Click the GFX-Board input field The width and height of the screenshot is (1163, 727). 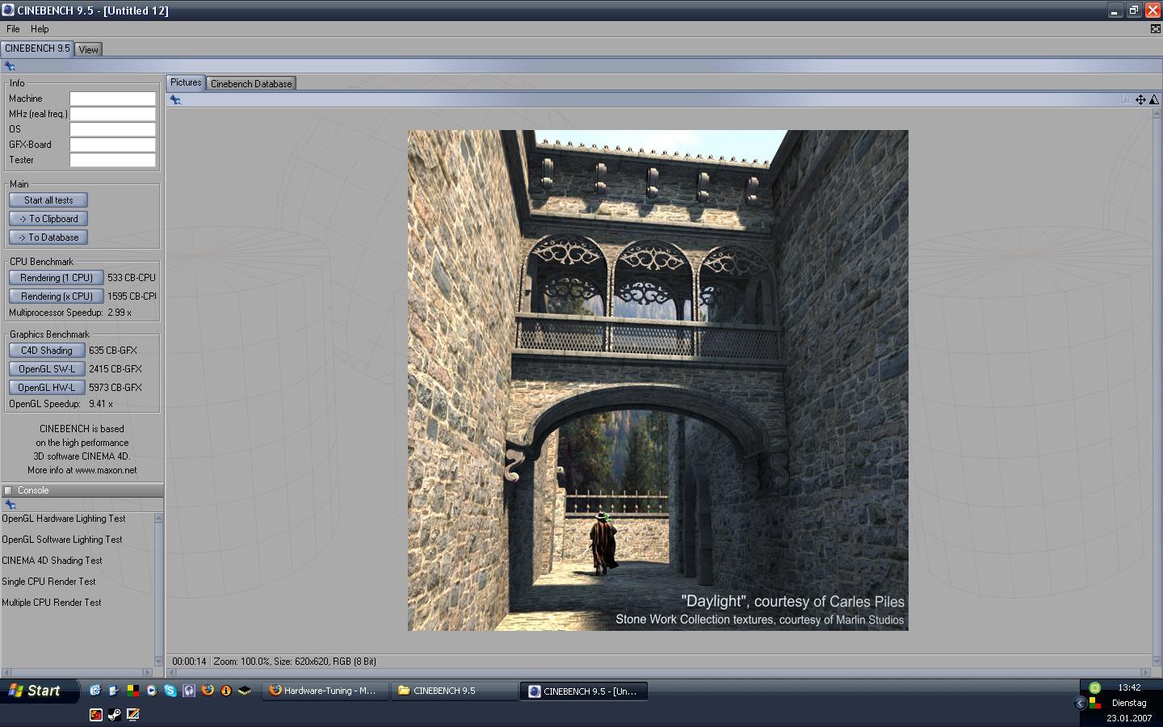click(112, 145)
